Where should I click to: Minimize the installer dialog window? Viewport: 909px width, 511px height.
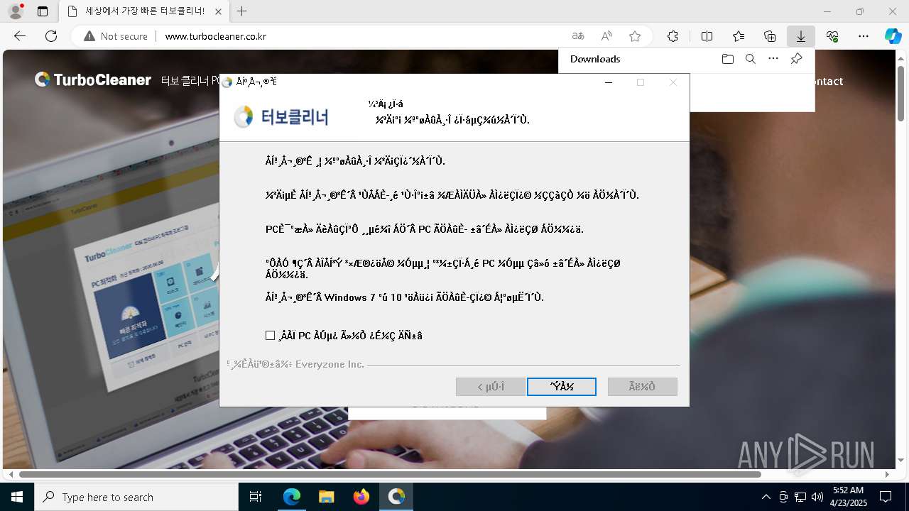(609, 82)
